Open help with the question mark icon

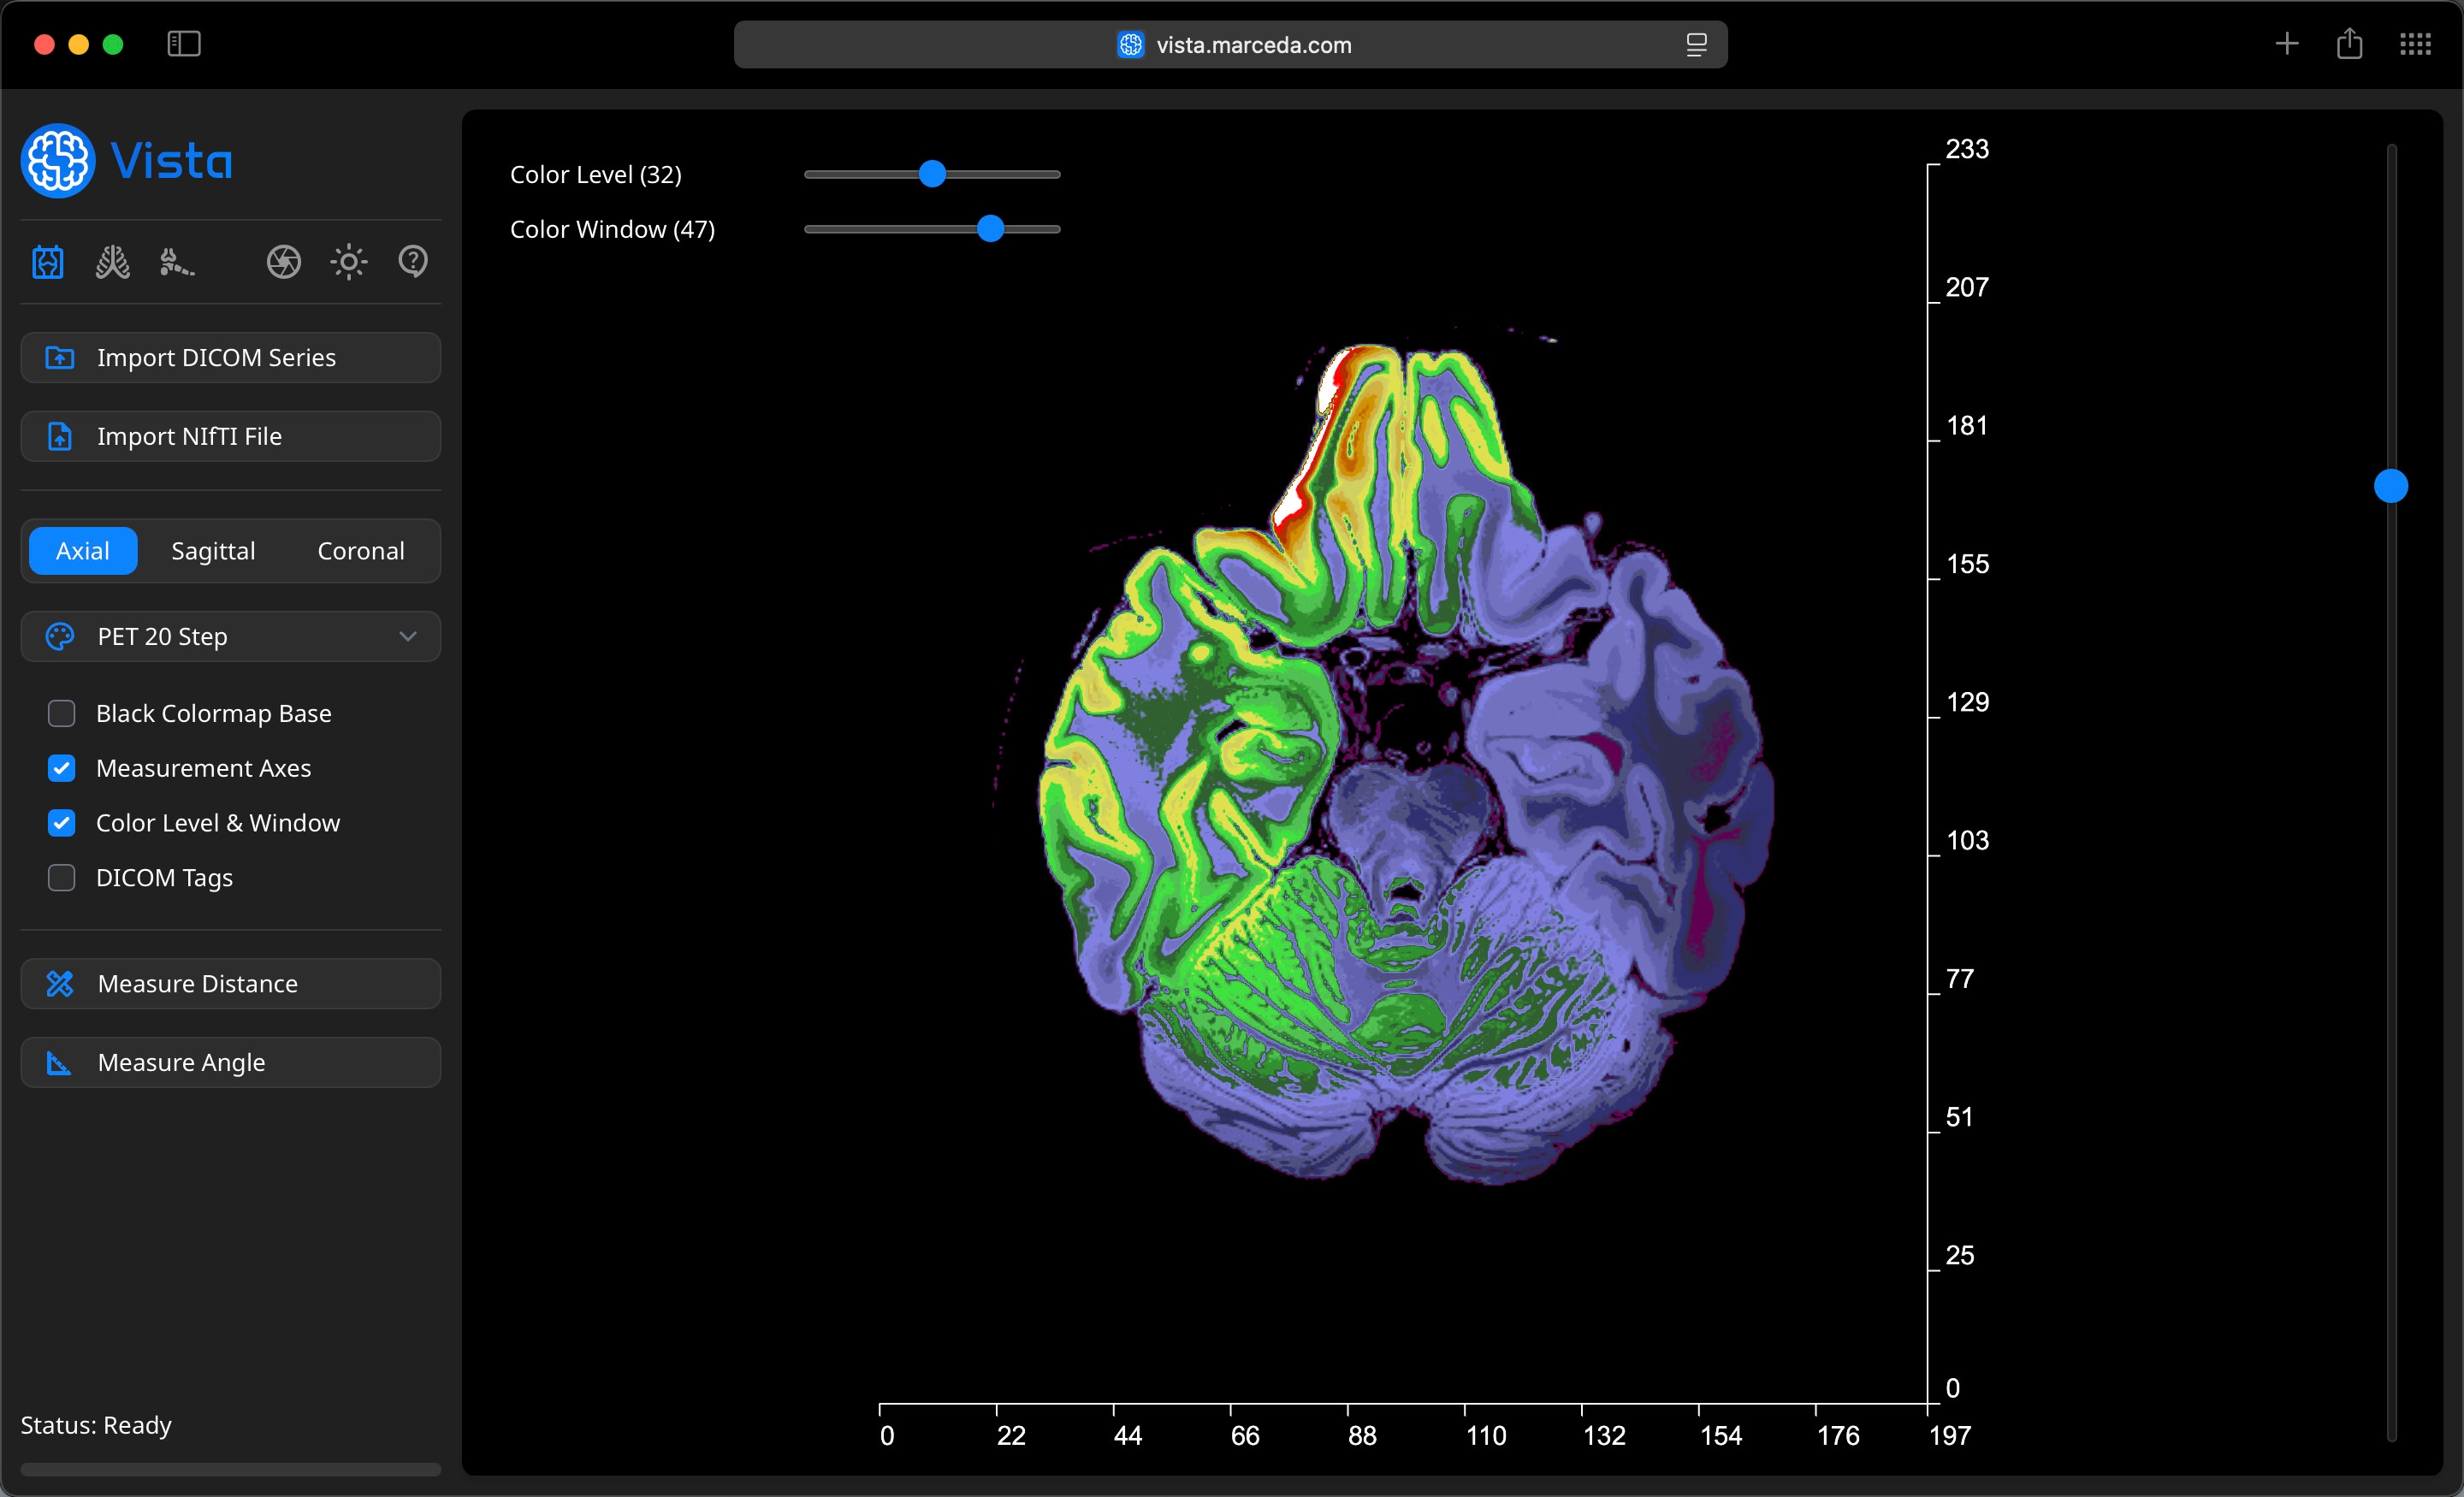(x=413, y=262)
